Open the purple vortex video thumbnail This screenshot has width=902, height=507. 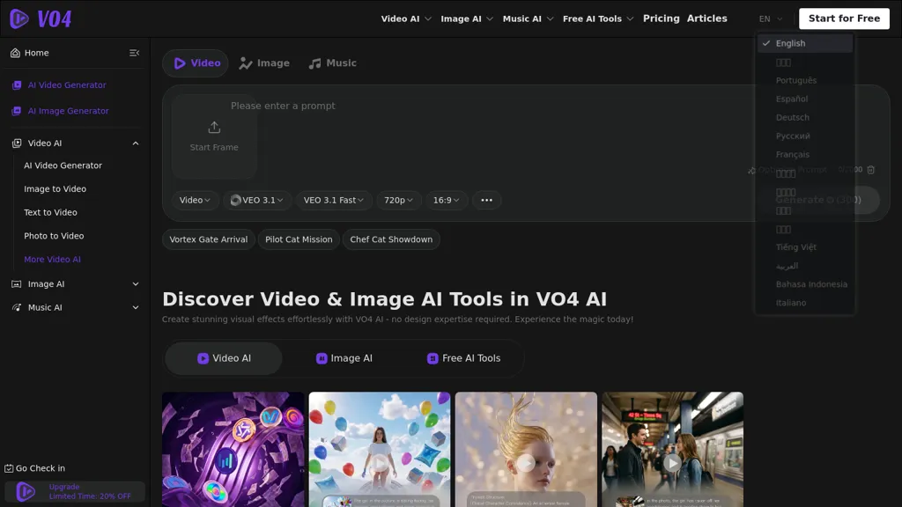[x=233, y=450]
